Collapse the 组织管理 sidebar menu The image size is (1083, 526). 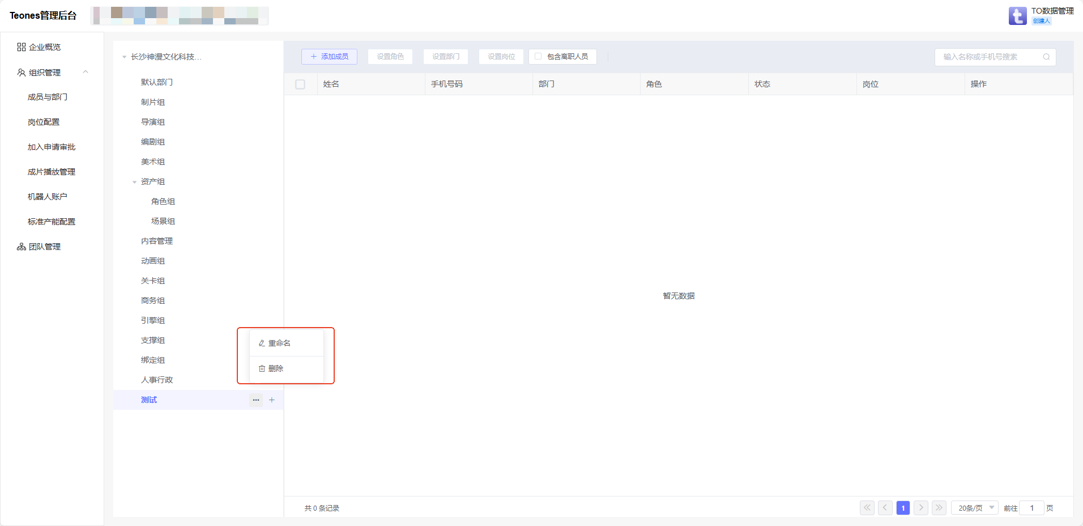(x=86, y=72)
